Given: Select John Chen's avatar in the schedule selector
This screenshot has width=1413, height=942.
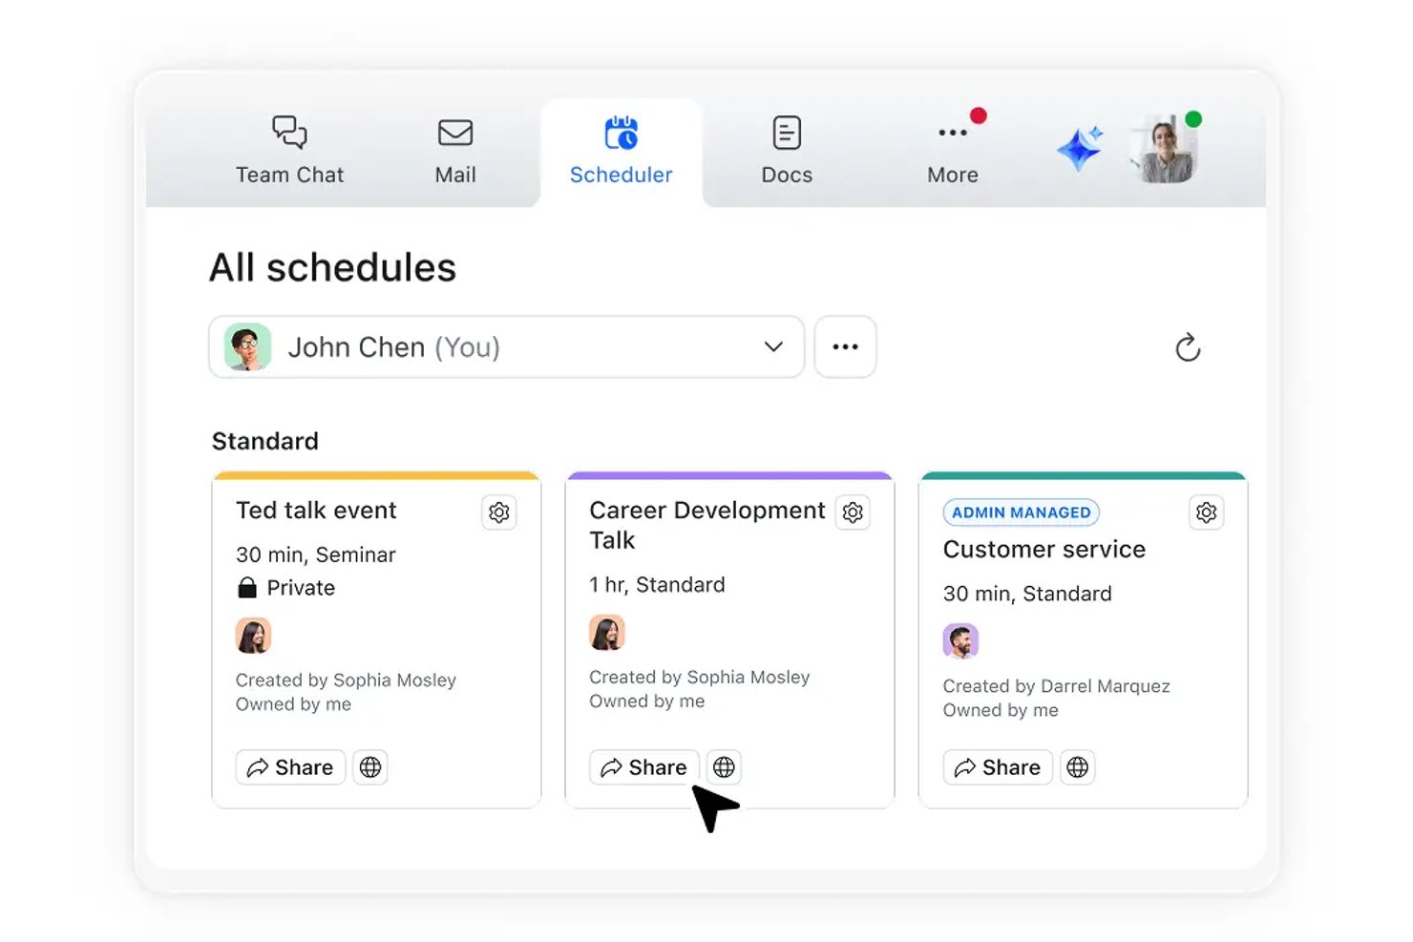Looking at the screenshot, I should pyautogui.click(x=247, y=347).
